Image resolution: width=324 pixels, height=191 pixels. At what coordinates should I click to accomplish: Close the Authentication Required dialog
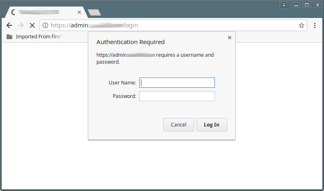[x=230, y=38]
